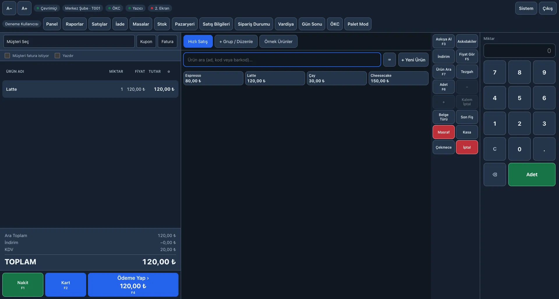Viewport: 559px width, 299px height.
Task: Click Ödeme Yap 120,00 ₺ button
Action: [133, 285]
